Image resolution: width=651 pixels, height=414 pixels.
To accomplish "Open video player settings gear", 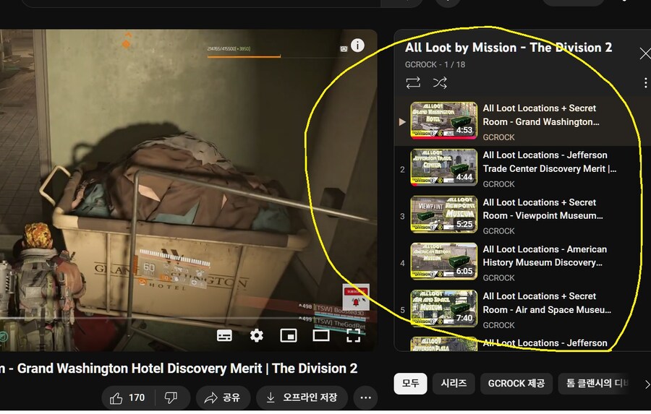I will tap(257, 335).
